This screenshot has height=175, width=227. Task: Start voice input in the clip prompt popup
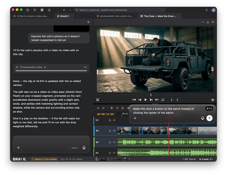[203, 118]
